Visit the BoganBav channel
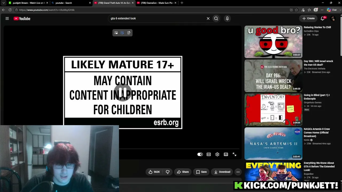The height and width of the screenshot is (192, 342). pyautogui.click(x=309, y=174)
